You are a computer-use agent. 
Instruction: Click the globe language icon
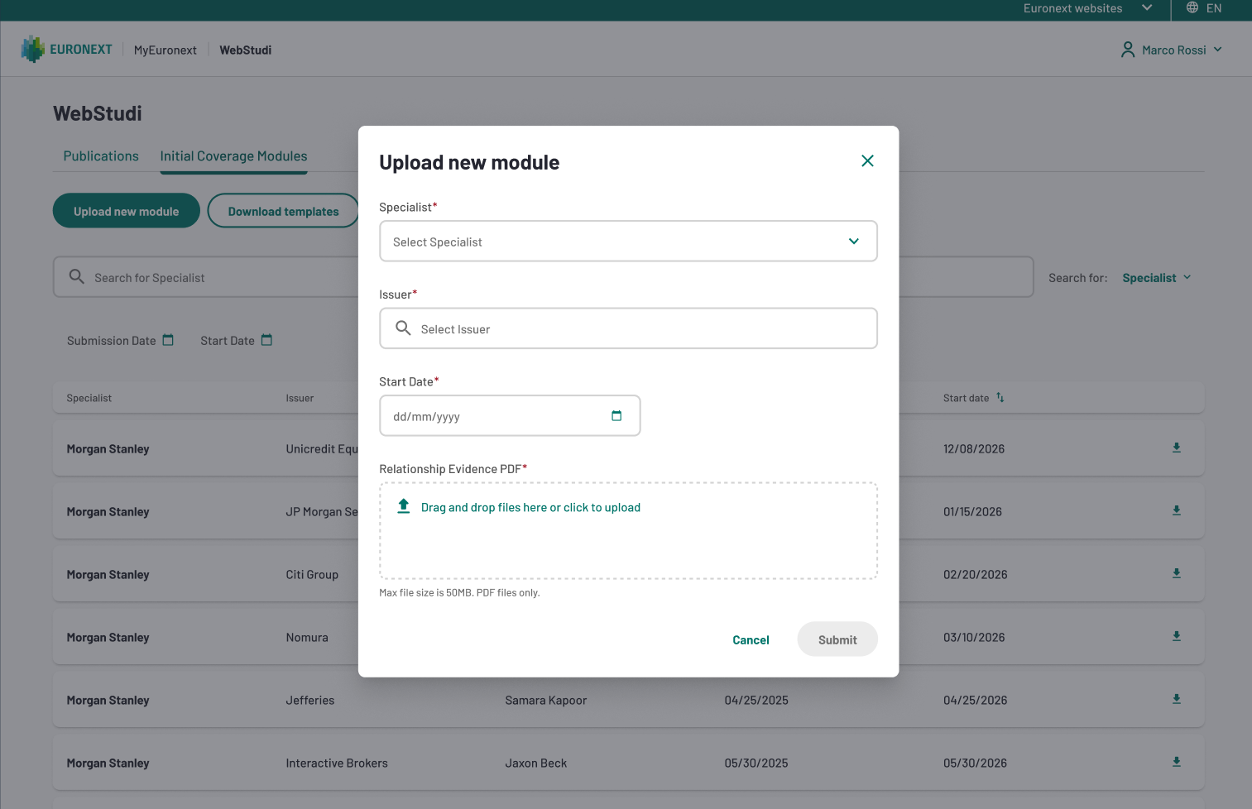pyautogui.click(x=1192, y=7)
